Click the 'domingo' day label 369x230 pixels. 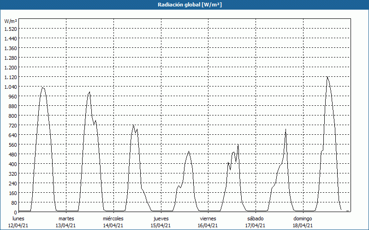[x=303, y=218]
